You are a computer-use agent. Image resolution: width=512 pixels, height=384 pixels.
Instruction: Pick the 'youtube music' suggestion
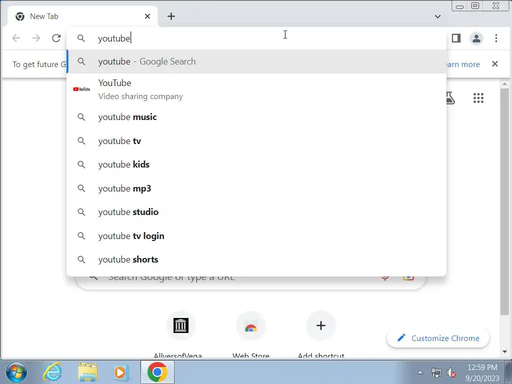(x=256, y=117)
